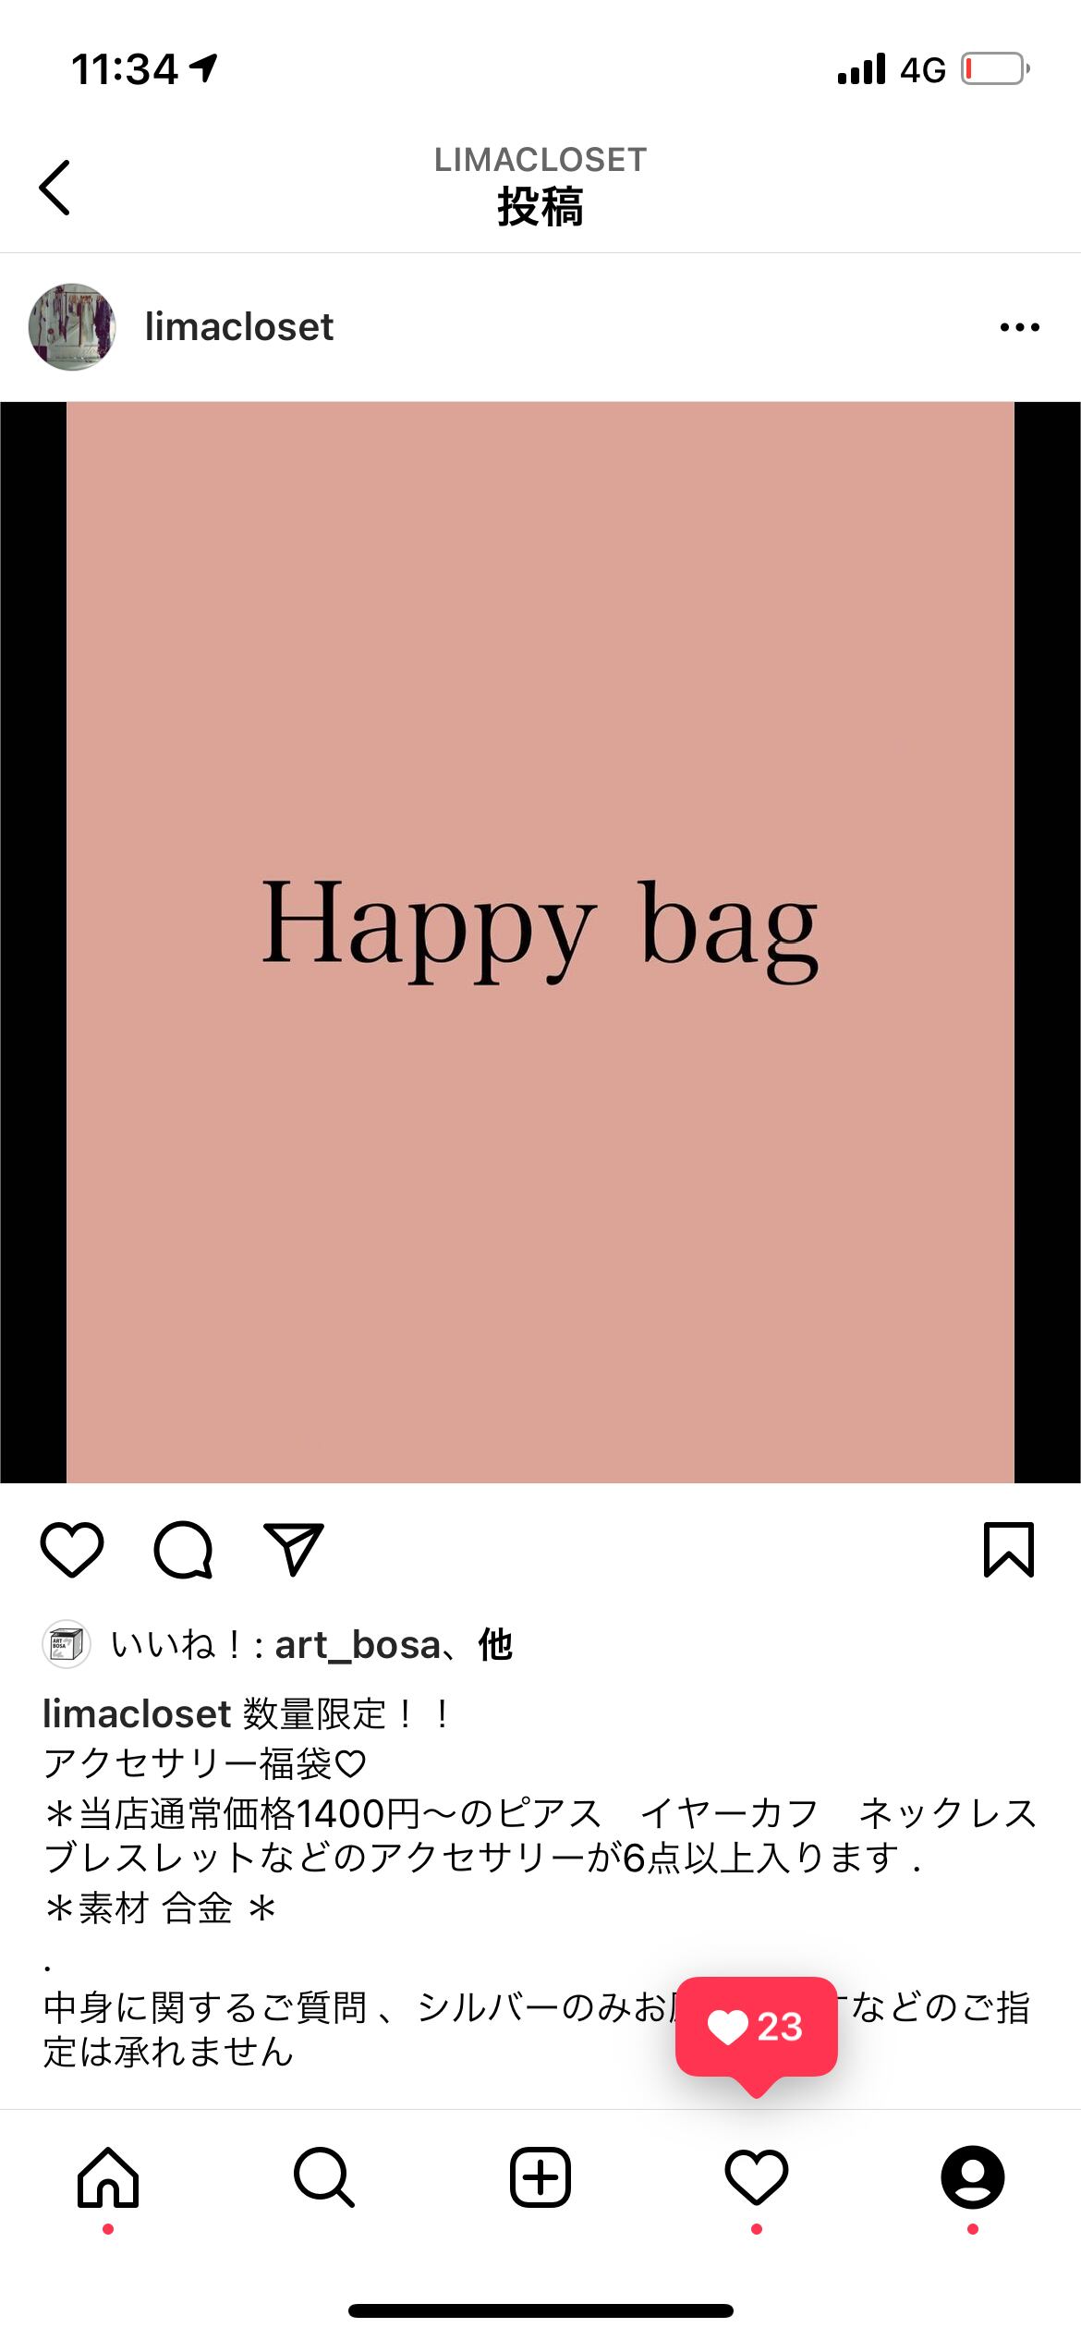Open the three-dot post options menu
The height and width of the screenshot is (2340, 1081).
pyautogui.click(x=1019, y=327)
